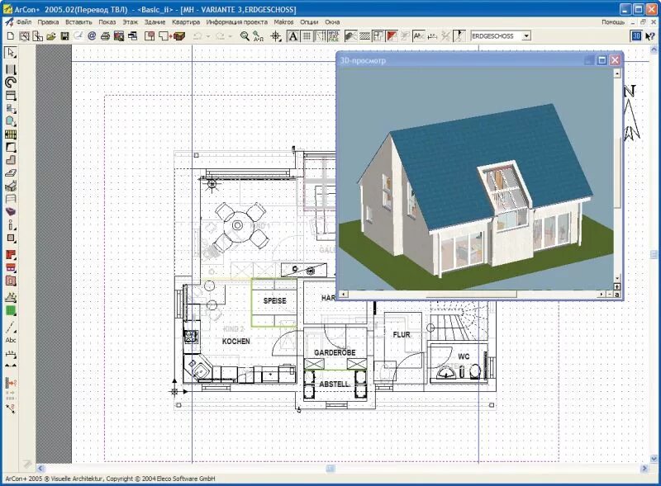Click the ABSTELL room label
661x486 pixels.
(335, 384)
